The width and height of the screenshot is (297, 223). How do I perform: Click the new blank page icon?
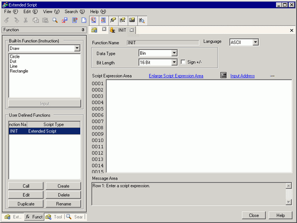(84, 20)
